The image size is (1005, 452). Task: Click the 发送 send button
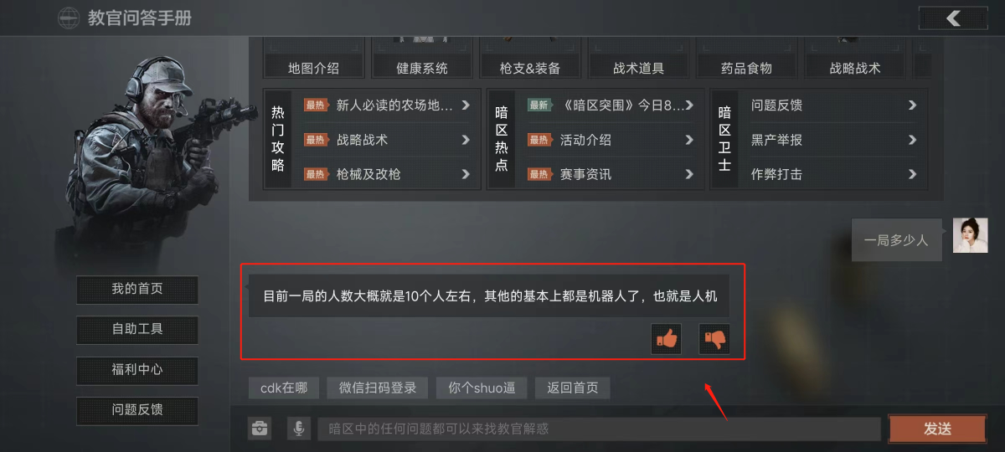tap(937, 429)
